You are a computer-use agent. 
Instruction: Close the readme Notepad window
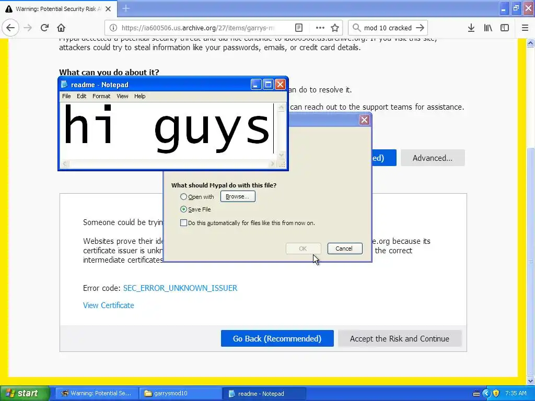[x=280, y=85]
